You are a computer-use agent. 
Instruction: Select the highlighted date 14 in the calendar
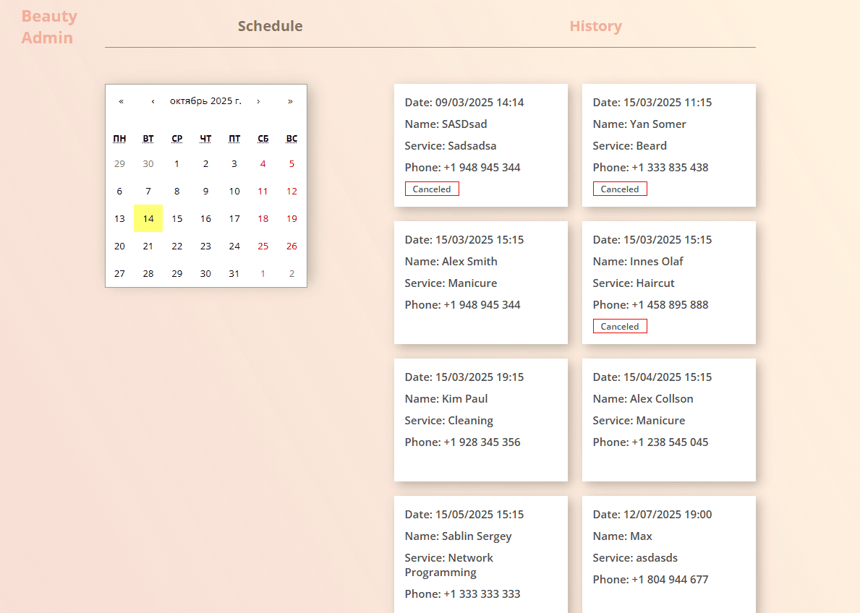(x=148, y=218)
